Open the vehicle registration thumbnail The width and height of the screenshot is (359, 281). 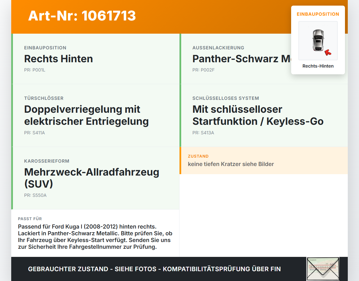pos(323,269)
